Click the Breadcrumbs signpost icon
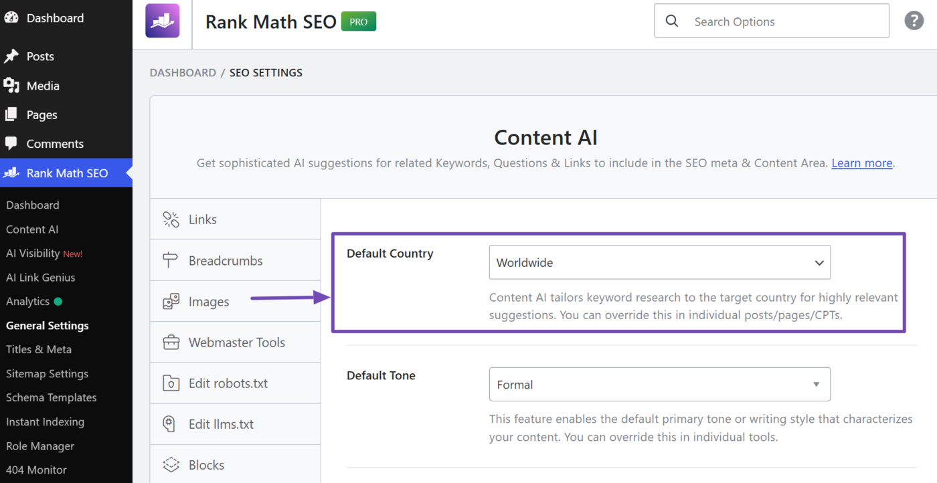937x483 pixels. [171, 260]
